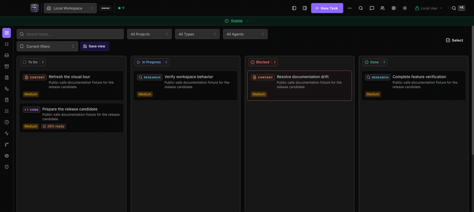Image resolution: width=474 pixels, height=212 pixels.
Task: Click CODE tag on release candidate card
Action: 32,110
